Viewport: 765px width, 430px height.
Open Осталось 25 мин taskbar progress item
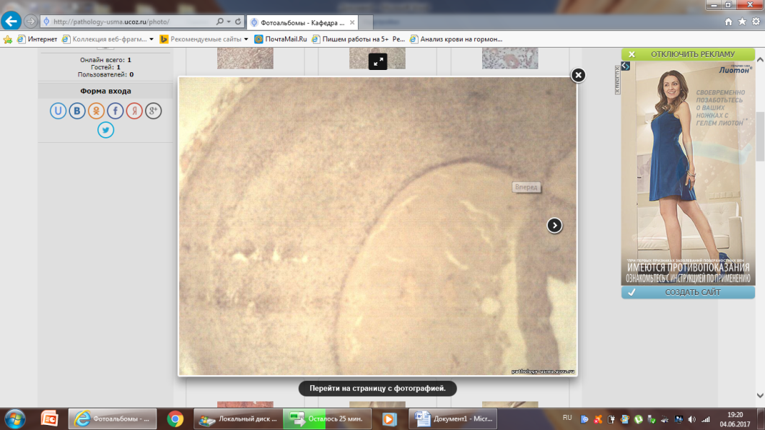click(x=327, y=418)
